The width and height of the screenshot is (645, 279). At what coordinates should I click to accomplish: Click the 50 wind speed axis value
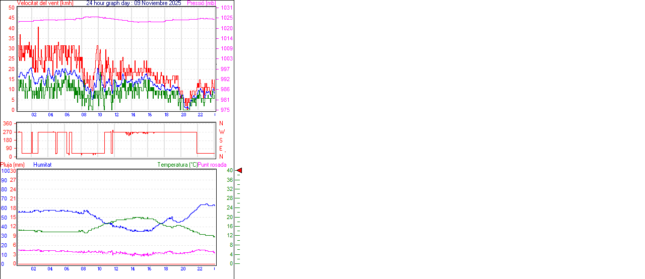[x=12, y=8]
